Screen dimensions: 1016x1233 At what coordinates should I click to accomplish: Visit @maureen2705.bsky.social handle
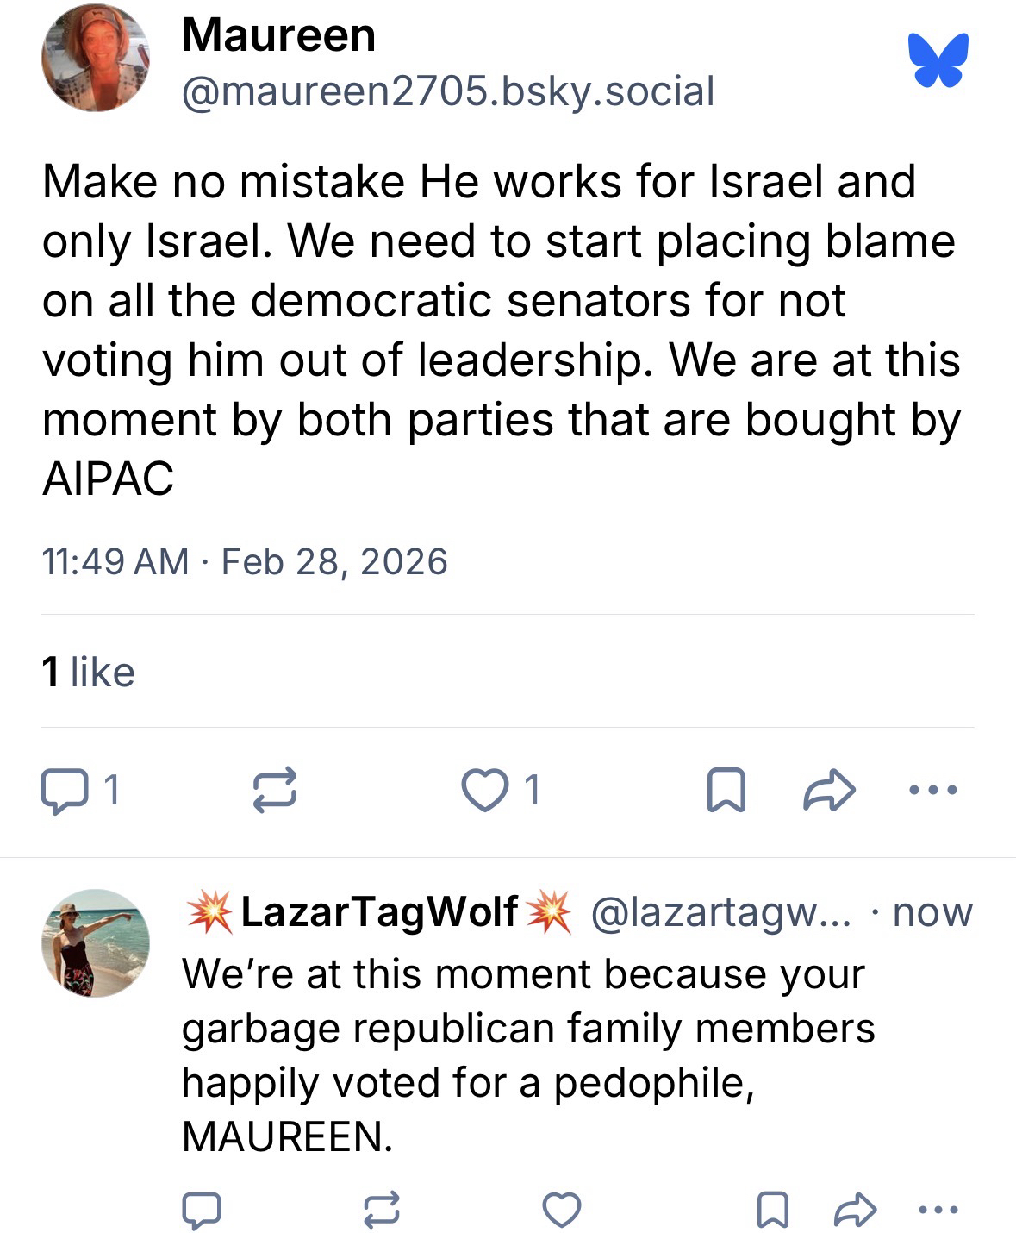448,91
